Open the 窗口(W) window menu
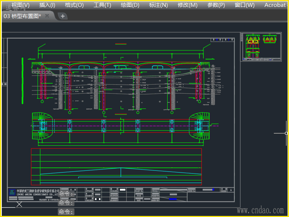The height and width of the screenshot is (217, 289). 245,5
